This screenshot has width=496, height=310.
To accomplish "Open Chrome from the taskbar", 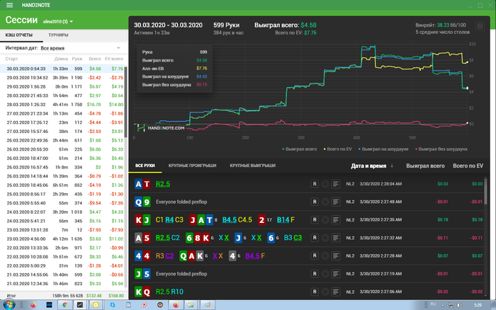I will coord(65,305).
